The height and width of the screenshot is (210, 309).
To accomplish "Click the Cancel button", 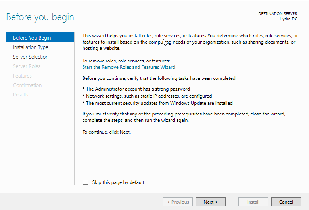I will (x=286, y=202).
